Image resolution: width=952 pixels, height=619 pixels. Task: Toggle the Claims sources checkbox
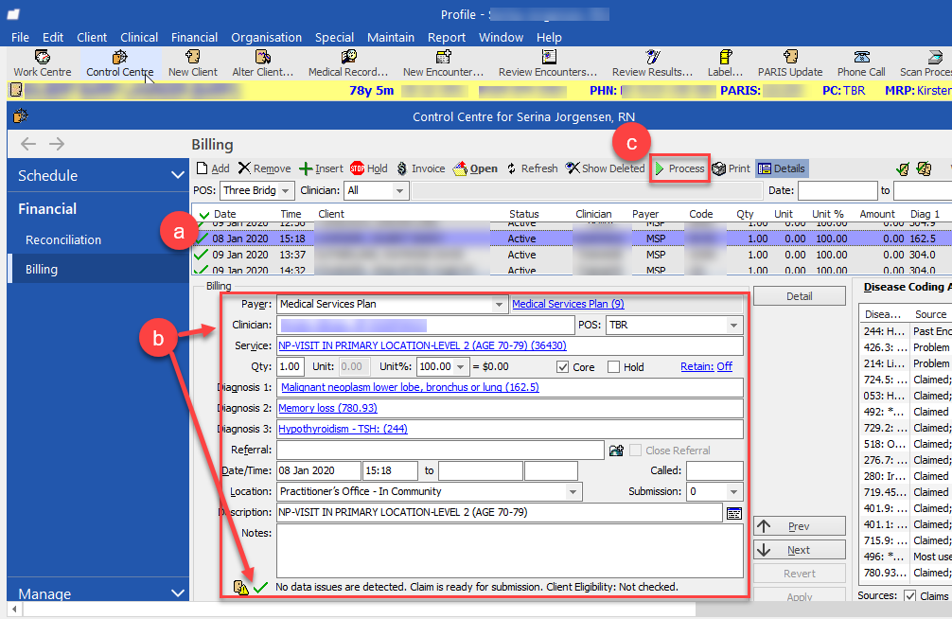(909, 595)
